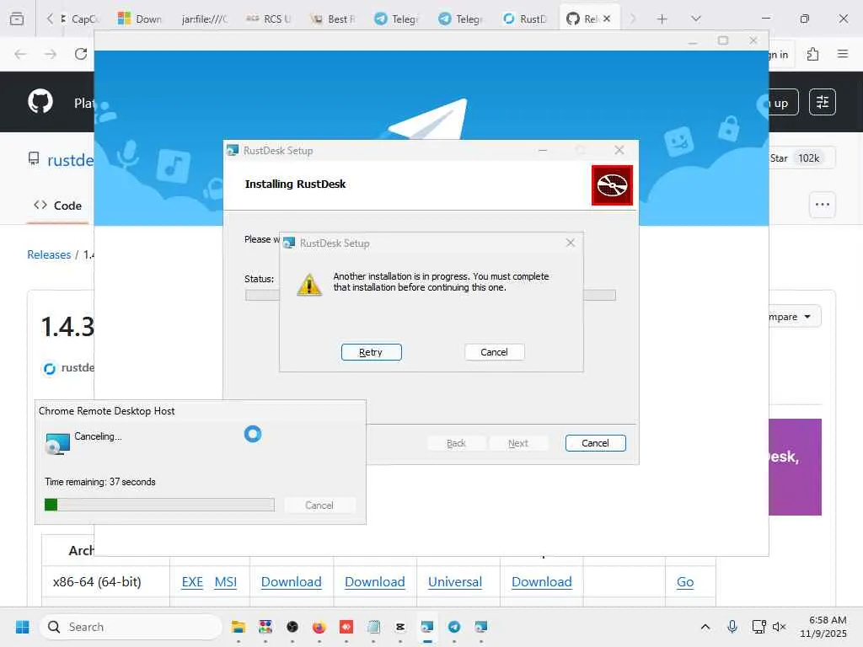The width and height of the screenshot is (863, 647).
Task: Open the Releases breadcrumb link
Action: click(49, 254)
